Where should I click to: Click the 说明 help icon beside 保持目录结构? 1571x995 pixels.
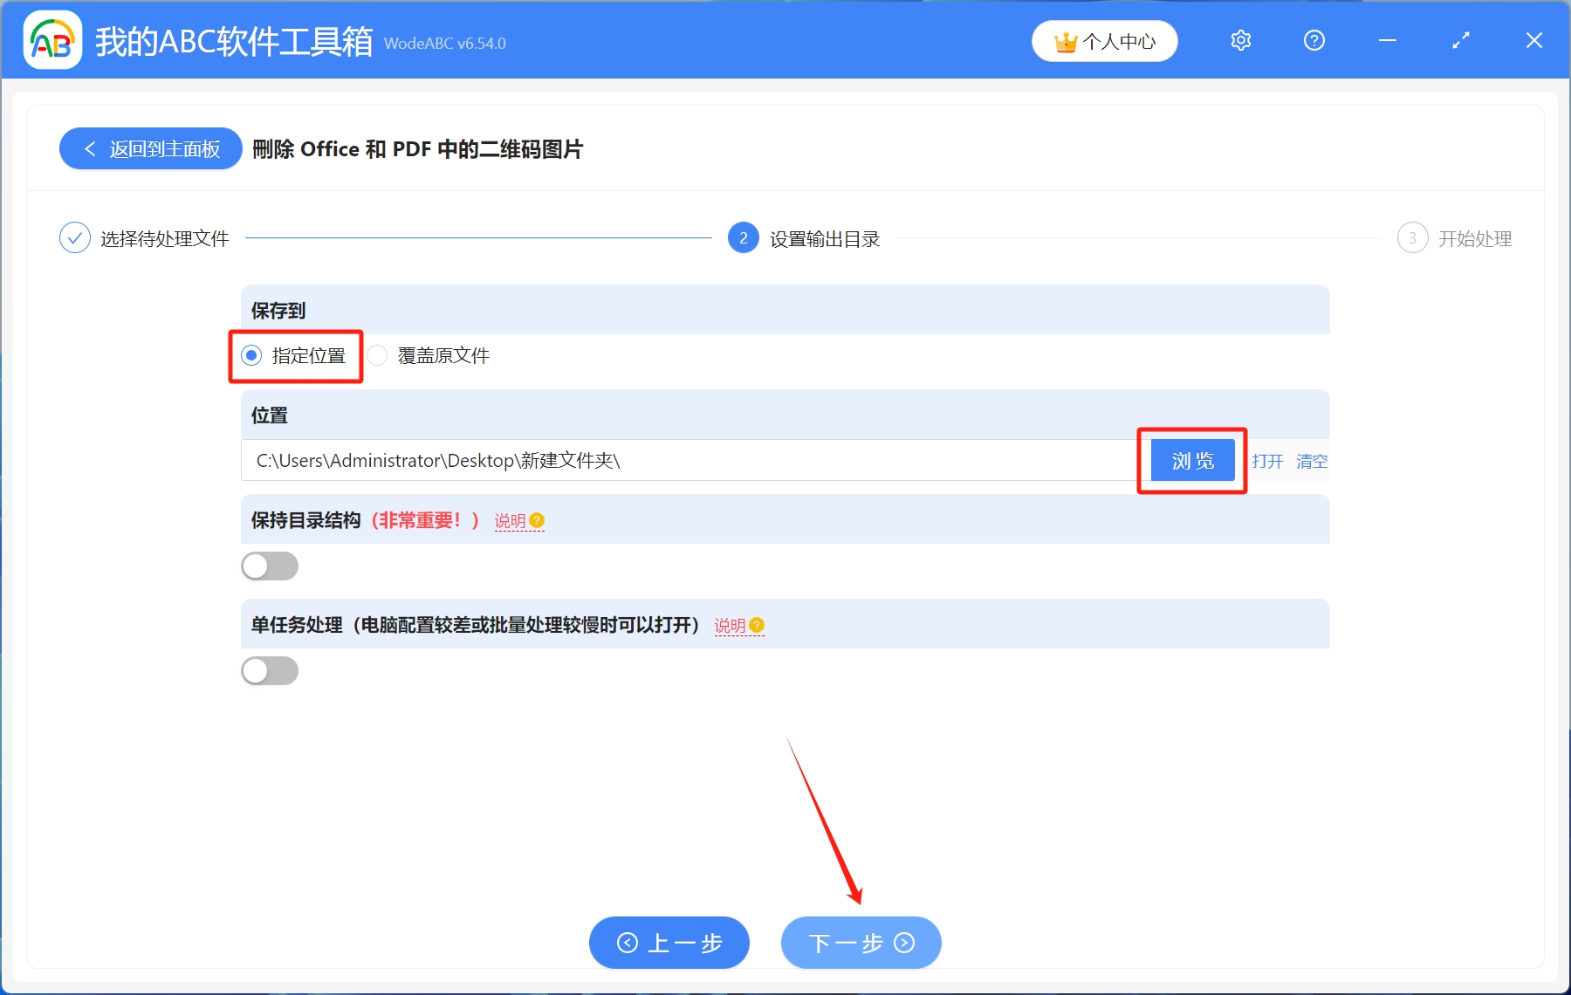click(537, 520)
